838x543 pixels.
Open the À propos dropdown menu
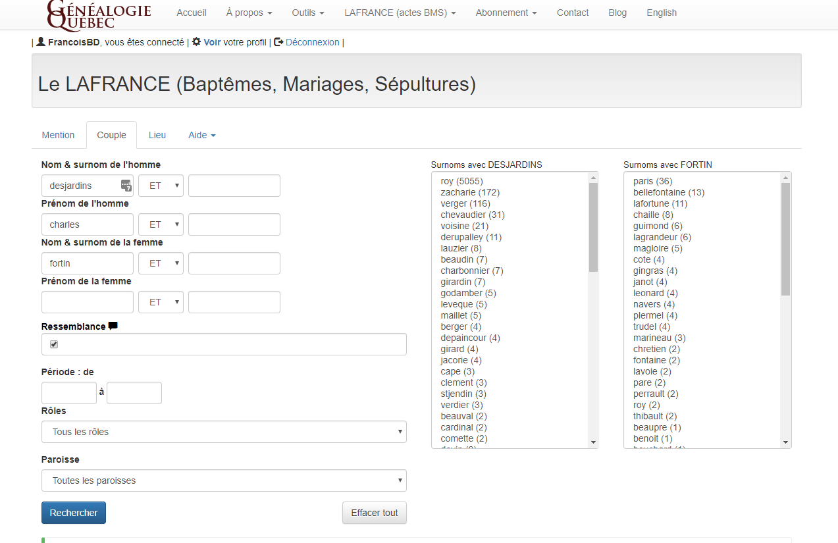[x=249, y=13]
